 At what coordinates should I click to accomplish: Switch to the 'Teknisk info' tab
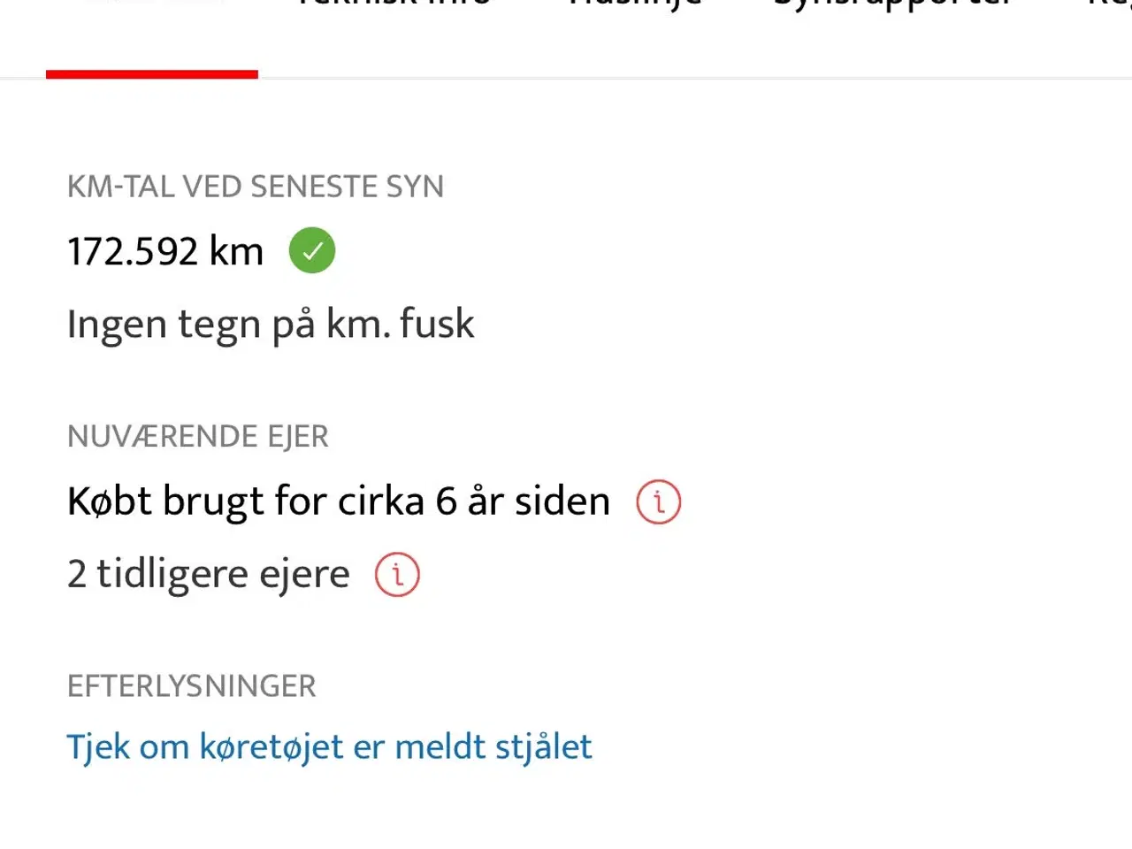394,4
